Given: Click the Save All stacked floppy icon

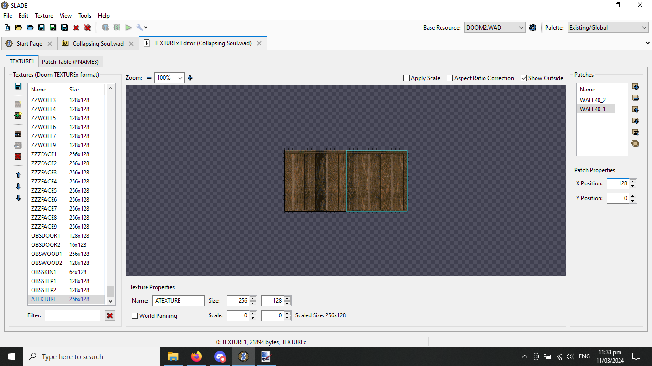Looking at the screenshot, I should (64, 28).
